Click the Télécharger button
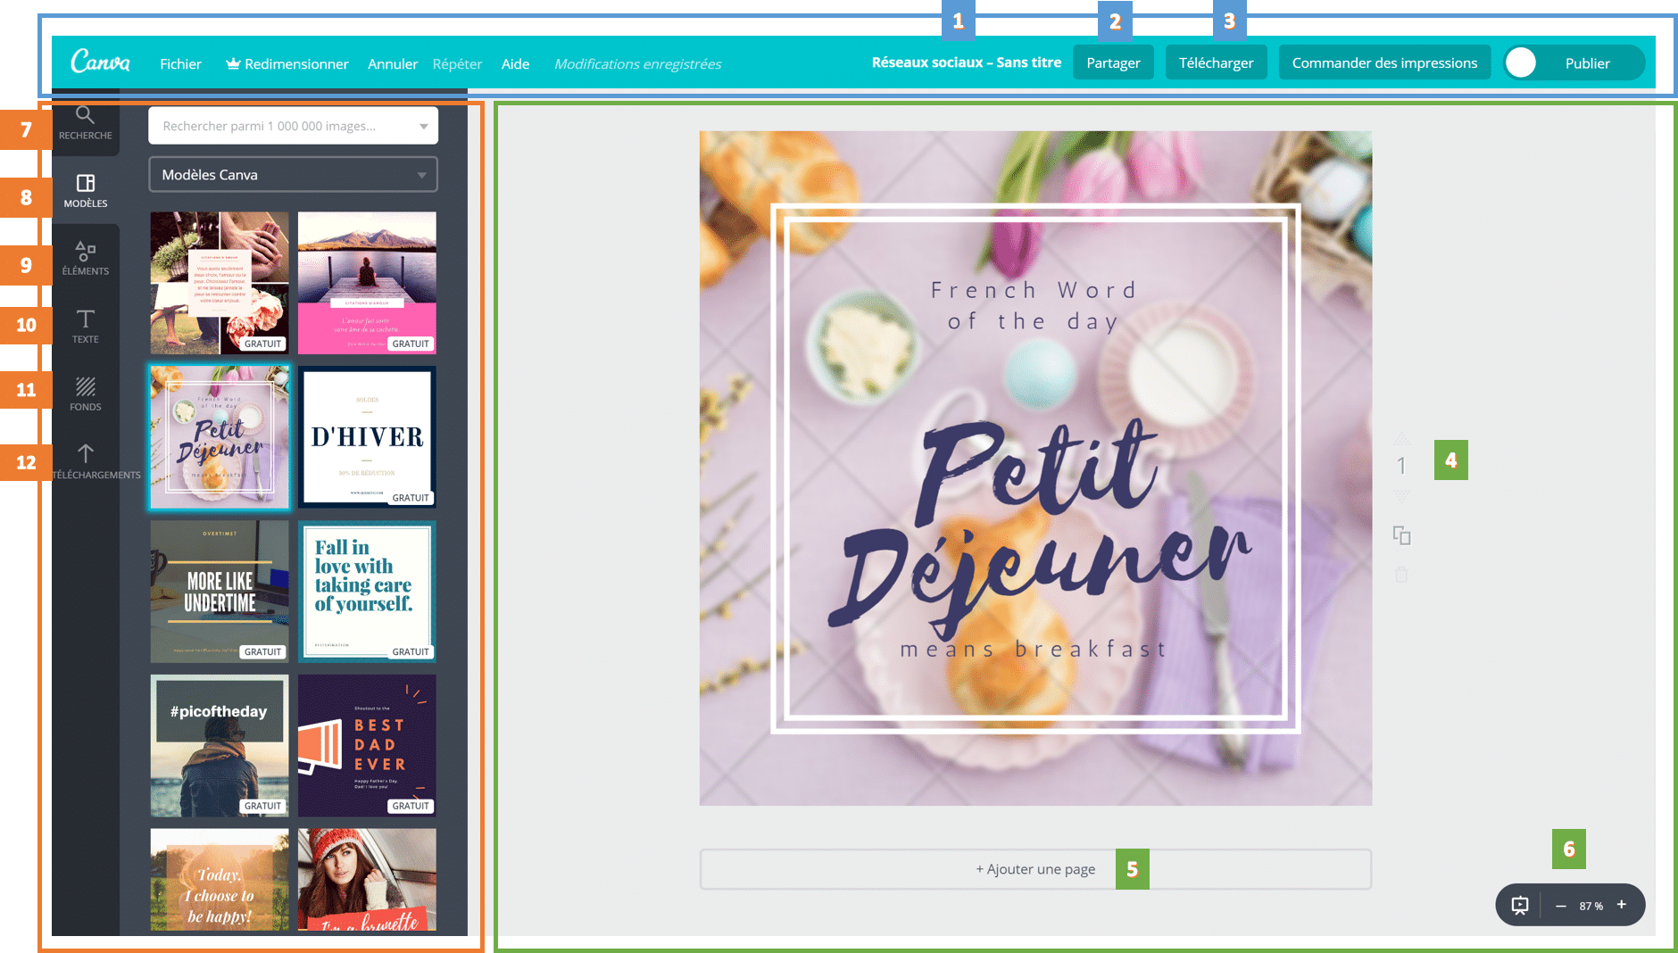The width and height of the screenshot is (1678, 953). tap(1216, 62)
